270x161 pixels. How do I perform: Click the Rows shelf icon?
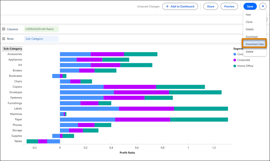(x=4, y=39)
